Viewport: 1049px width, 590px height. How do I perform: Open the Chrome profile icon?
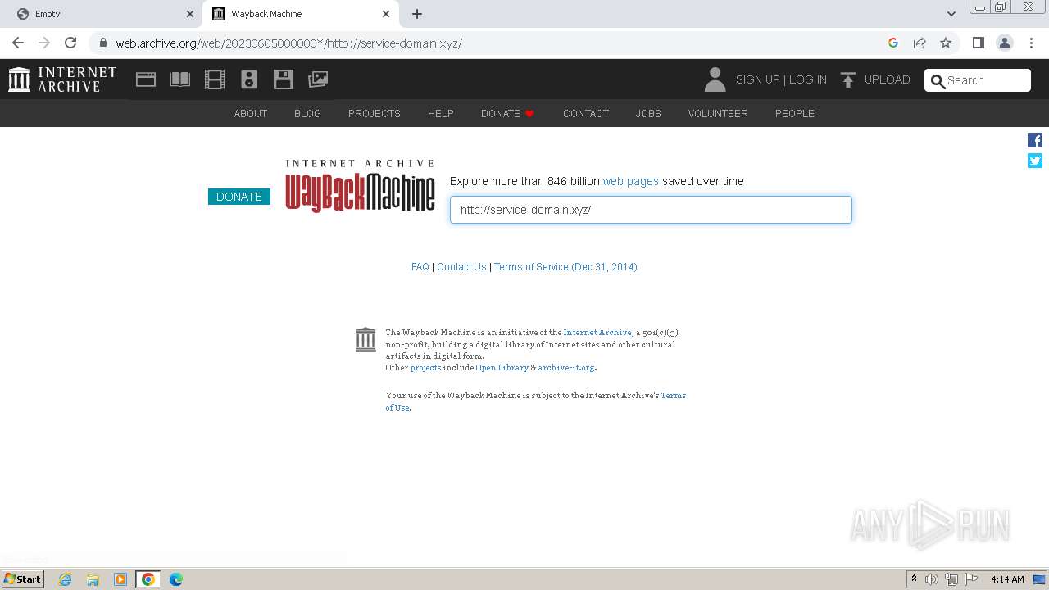(x=1004, y=43)
